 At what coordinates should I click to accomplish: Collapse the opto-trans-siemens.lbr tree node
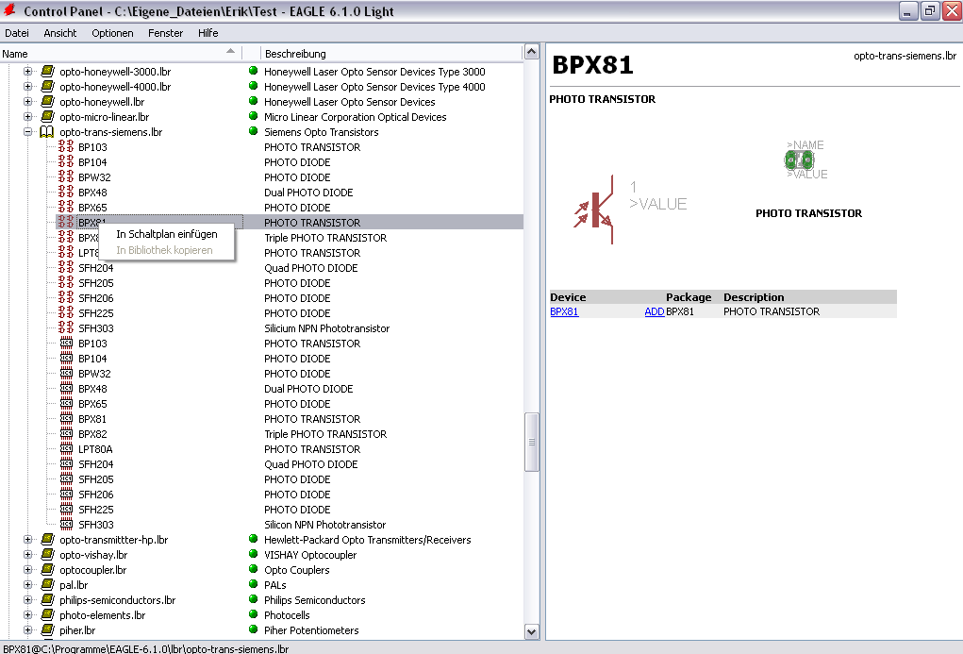click(27, 131)
